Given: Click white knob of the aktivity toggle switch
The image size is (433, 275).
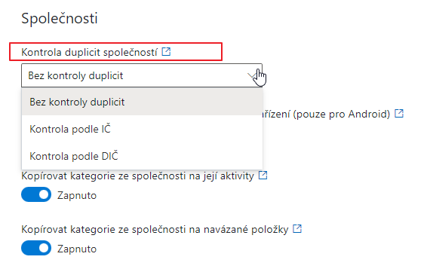Looking at the screenshot, I should [44, 194].
